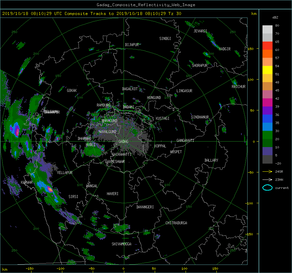Click the yellow 24SR arrow legend icon
The image size is (292, 273).
coord(267,171)
